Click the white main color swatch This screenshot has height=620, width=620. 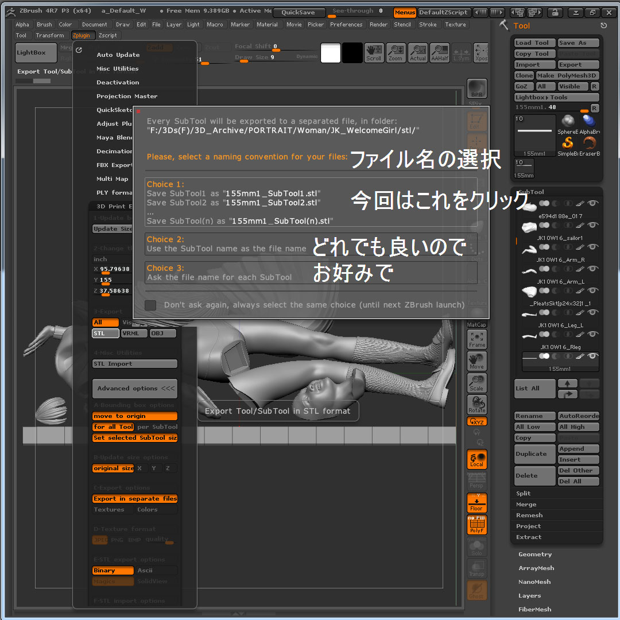[331, 53]
